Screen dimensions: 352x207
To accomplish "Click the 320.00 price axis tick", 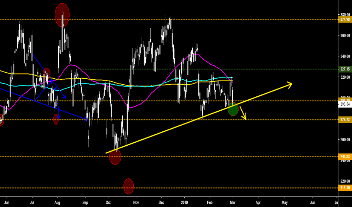I will 345,77.
